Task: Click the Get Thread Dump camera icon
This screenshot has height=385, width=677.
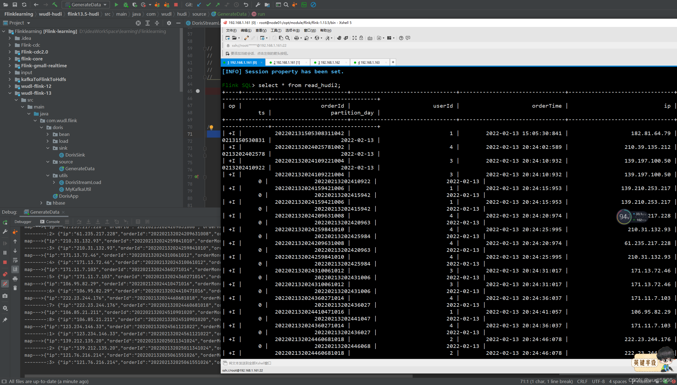Action: pyautogui.click(x=5, y=296)
